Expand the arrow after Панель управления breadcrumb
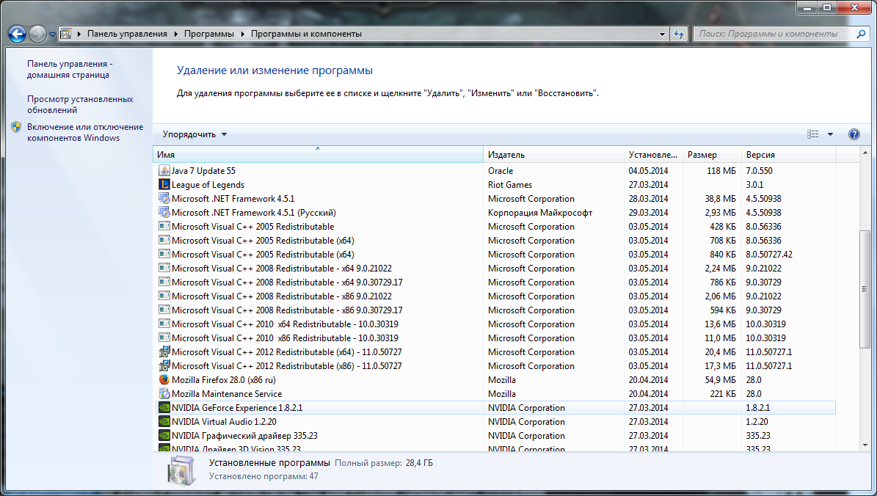The width and height of the screenshot is (877, 496). (x=175, y=34)
